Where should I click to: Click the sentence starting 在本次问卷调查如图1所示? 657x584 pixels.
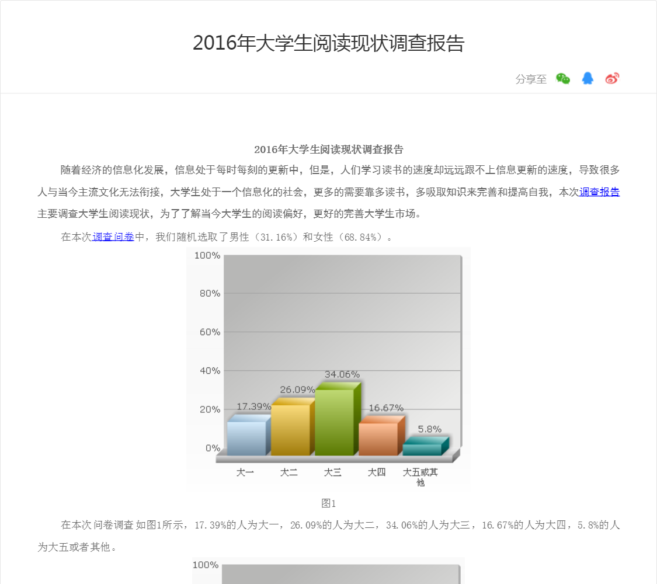(x=328, y=536)
